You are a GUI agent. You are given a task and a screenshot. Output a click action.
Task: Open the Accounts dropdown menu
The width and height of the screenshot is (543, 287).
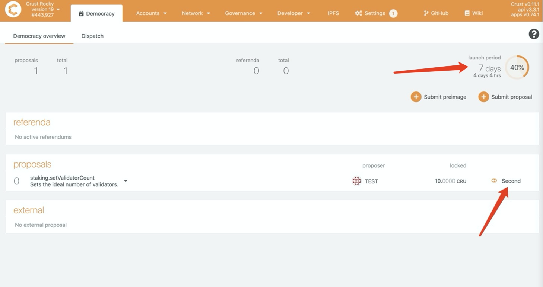151,13
